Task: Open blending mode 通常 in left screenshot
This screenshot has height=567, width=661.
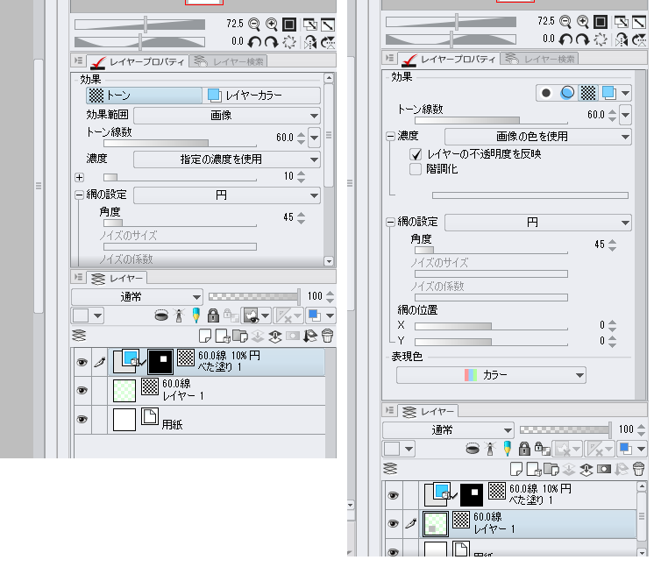Action: pos(137,297)
